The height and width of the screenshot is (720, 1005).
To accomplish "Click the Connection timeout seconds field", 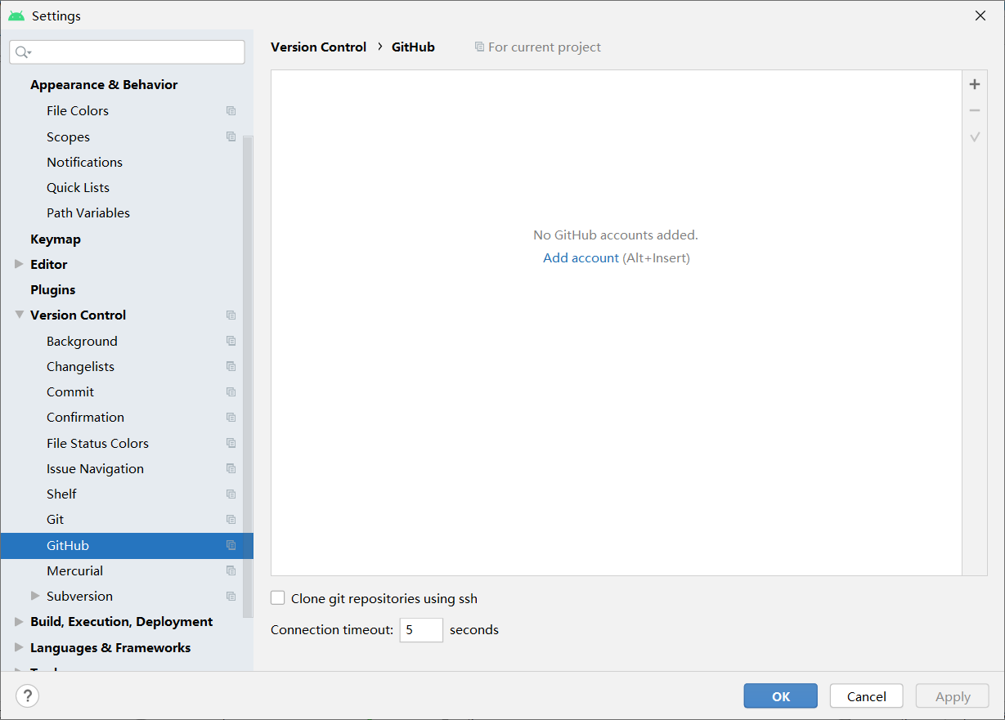I will point(421,629).
